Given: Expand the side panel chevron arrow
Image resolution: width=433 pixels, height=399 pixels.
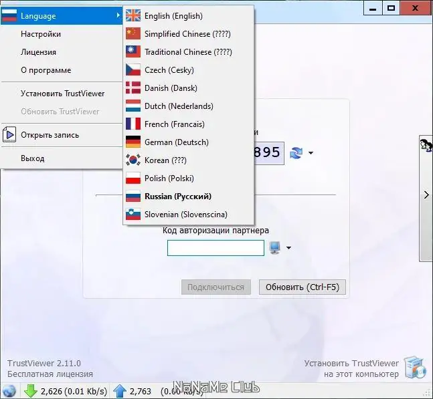Looking at the screenshot, I should 426,195.
